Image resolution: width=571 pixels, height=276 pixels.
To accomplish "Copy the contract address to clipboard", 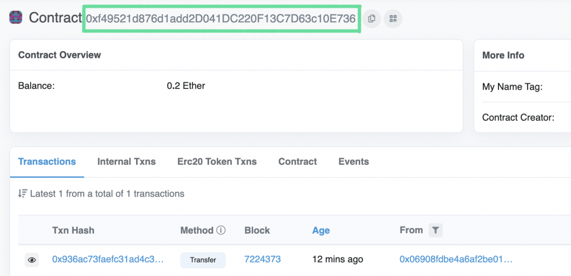I will coord(371,18).
